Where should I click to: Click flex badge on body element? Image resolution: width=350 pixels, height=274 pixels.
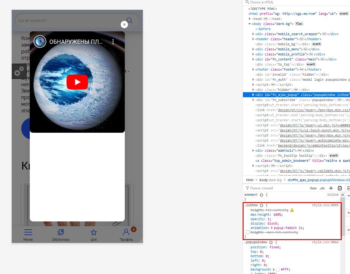[x=299, y=24]
